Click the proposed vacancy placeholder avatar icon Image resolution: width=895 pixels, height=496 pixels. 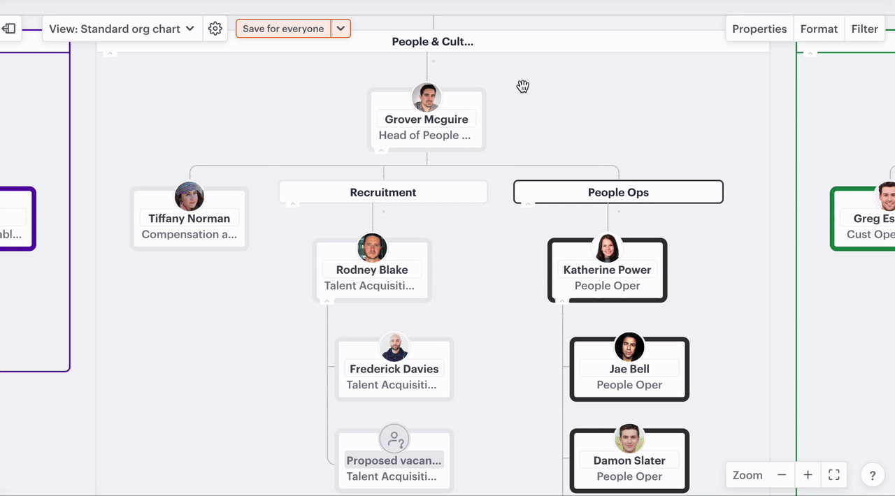point(394,439)
